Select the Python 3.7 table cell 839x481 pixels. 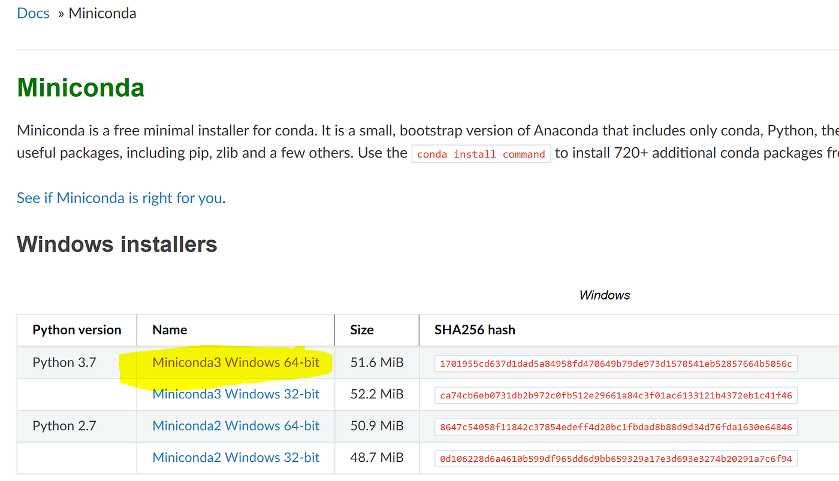tap(64, 362)
